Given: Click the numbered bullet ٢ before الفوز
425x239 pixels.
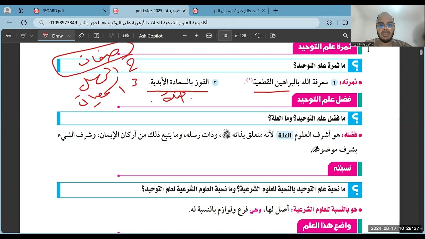Looking at the screenshot, I should 215,83.
